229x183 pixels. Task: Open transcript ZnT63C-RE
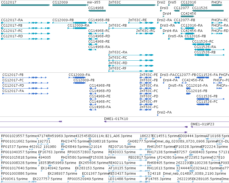[141, 23]
